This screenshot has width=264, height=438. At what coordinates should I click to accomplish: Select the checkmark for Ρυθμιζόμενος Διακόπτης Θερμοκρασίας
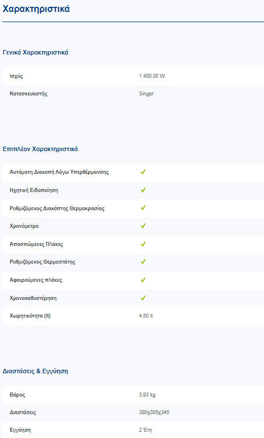143,208
